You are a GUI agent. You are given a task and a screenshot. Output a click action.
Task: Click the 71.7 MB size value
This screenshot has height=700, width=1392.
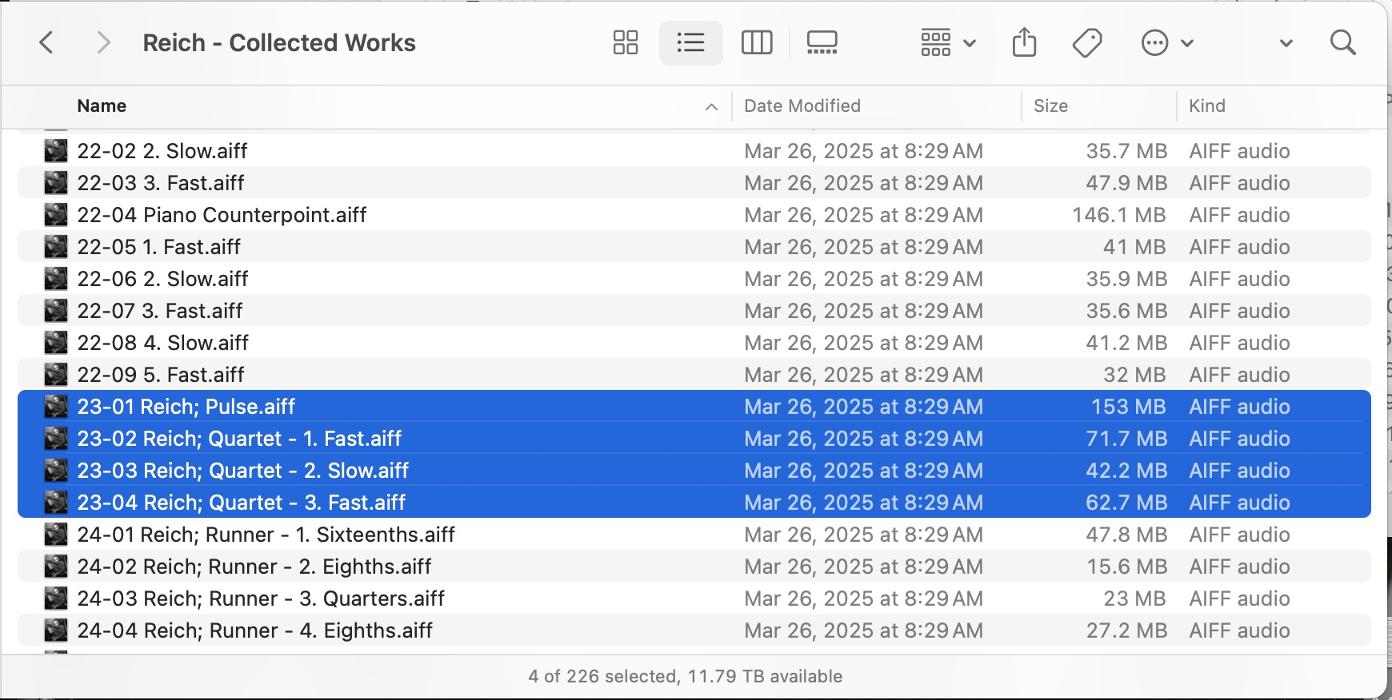coord(1126,439)
